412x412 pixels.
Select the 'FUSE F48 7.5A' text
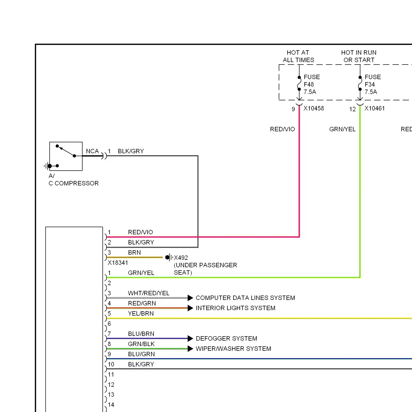[x=312, y=84]
